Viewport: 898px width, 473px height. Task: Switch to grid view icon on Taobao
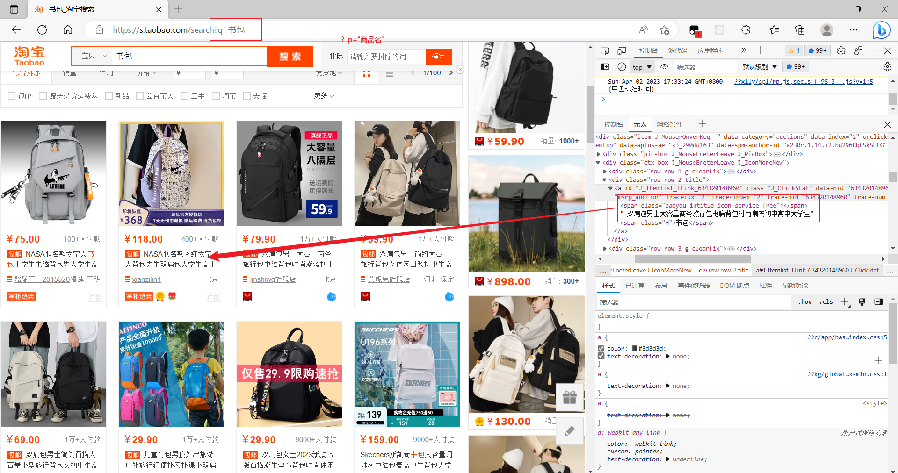tap(366, 73)
